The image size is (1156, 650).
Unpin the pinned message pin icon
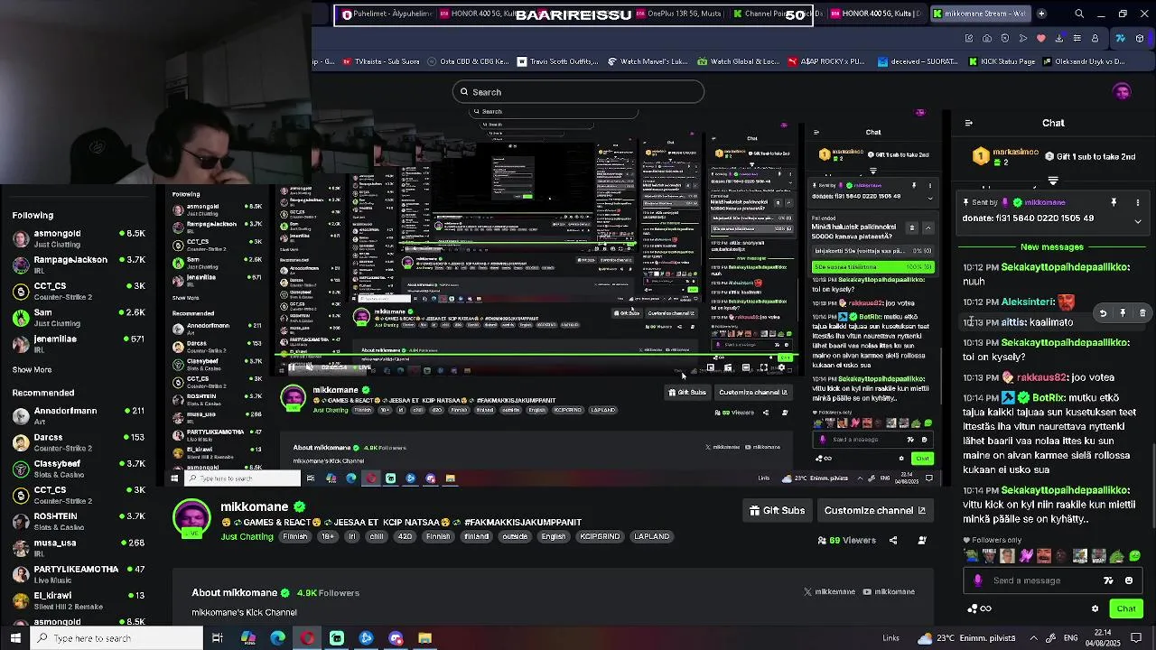click(x=1114, y=202)
